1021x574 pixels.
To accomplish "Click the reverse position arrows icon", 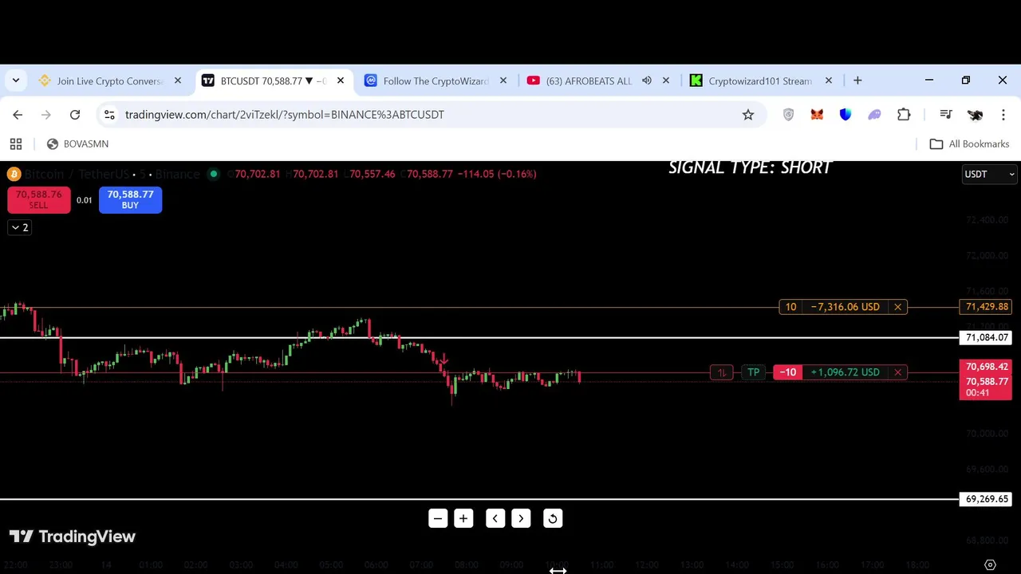I will tap(721, 372).
